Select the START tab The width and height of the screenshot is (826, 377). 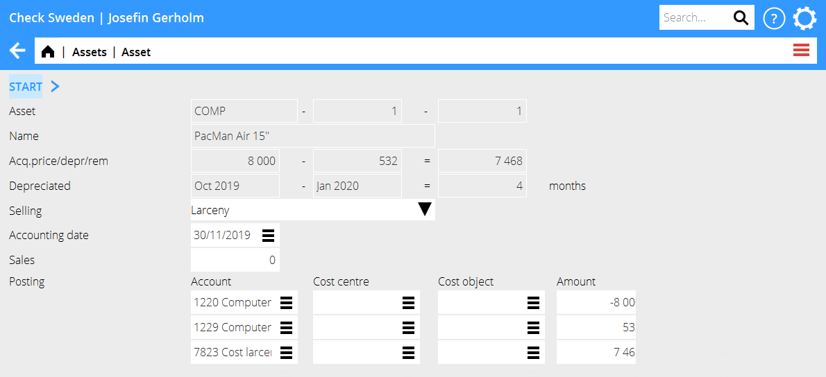click(26, 87)
